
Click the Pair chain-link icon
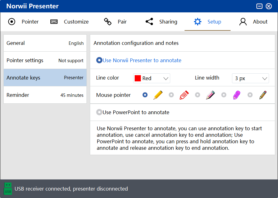107,22
